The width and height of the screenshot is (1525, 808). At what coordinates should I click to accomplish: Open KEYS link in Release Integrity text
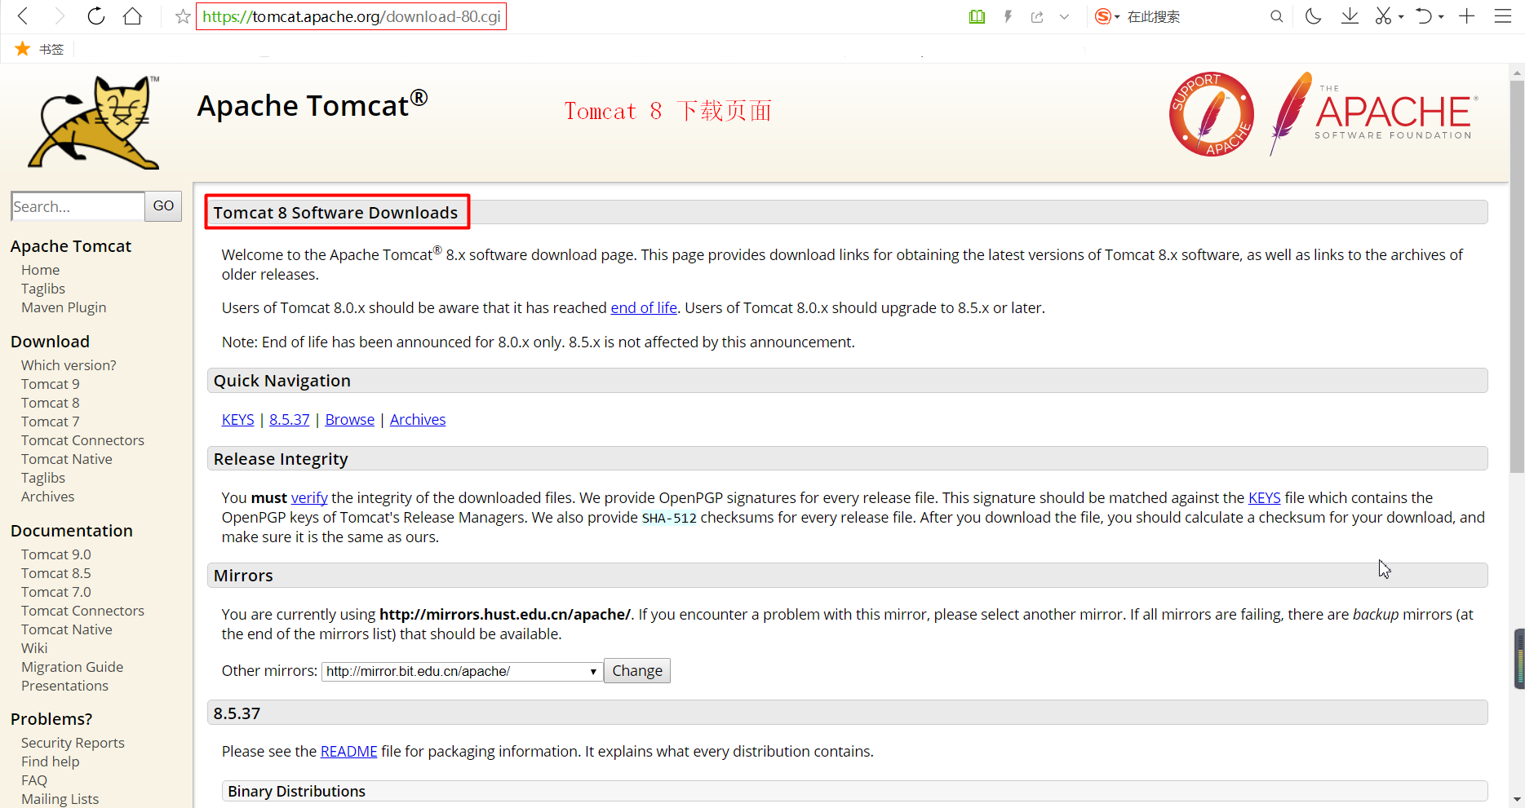(x=1264, y=497)
